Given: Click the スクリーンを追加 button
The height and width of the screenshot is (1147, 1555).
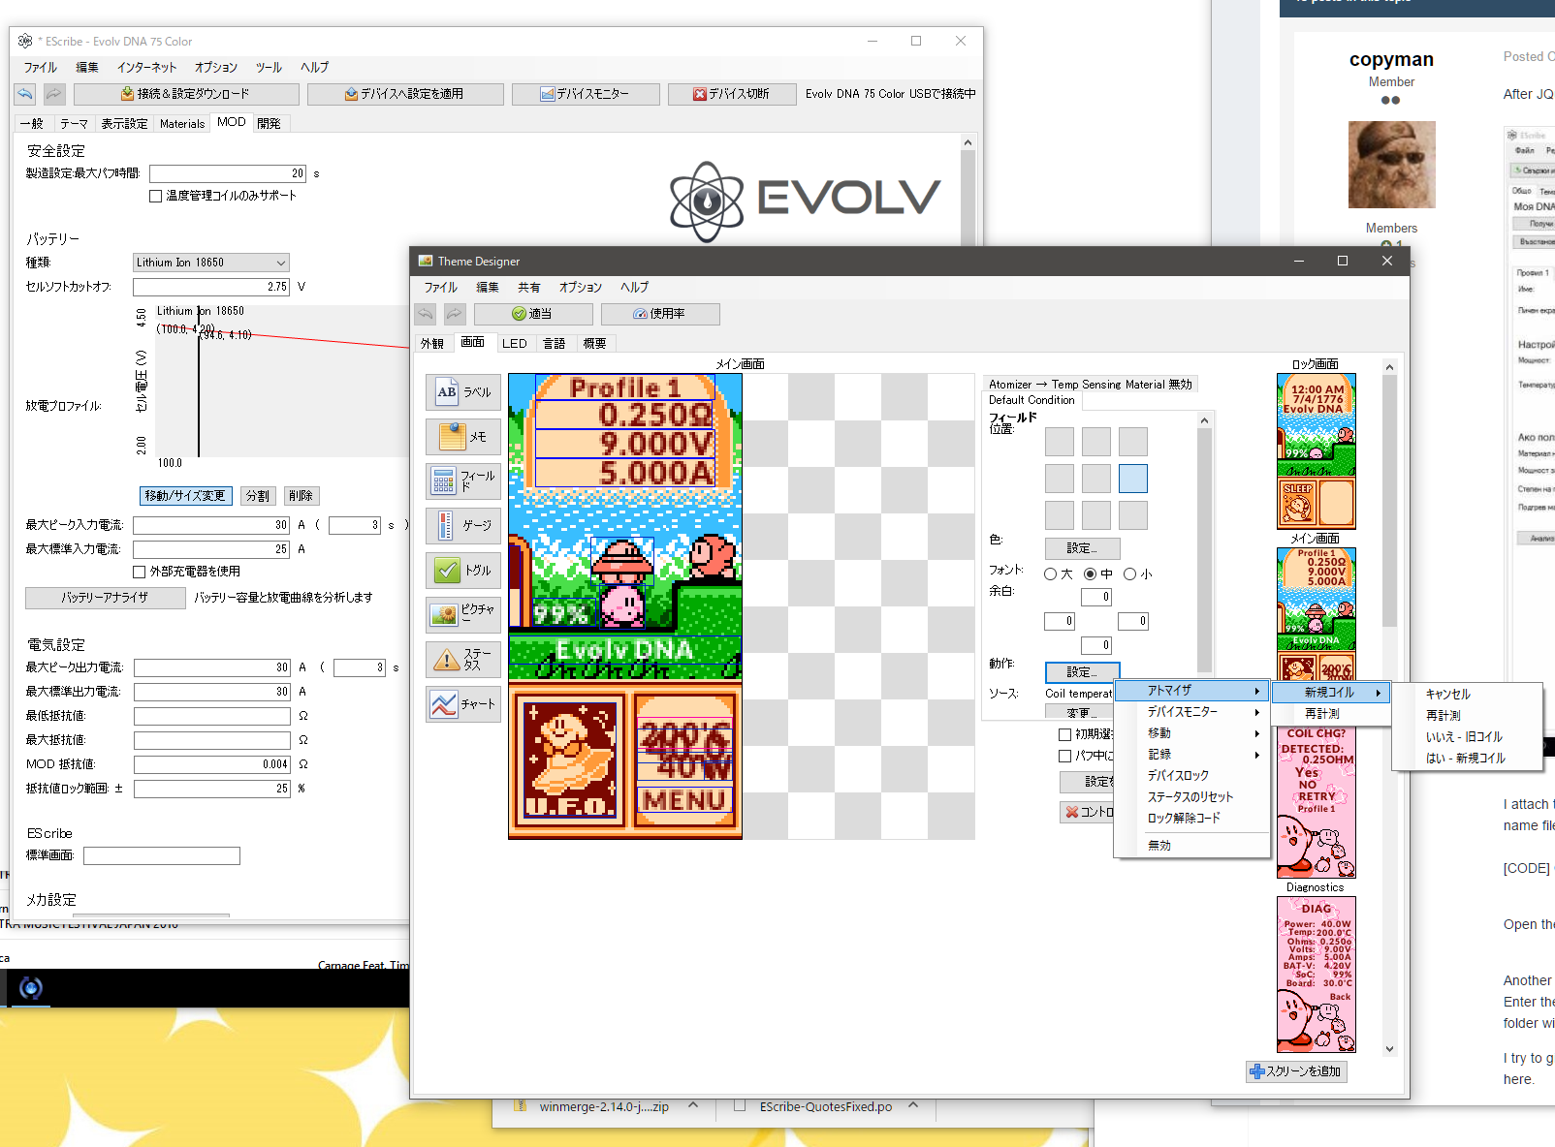Looking at the screenshot, I should [x=1296, y=1071].
